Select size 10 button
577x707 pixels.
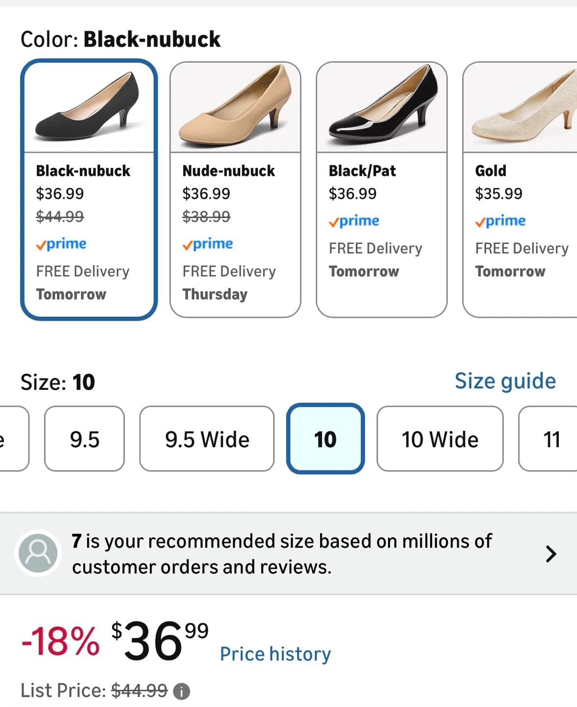tap(325, 439)
